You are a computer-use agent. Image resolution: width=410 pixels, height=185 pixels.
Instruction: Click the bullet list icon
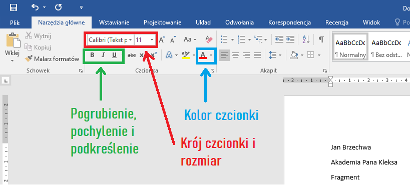tap(224, 39)
